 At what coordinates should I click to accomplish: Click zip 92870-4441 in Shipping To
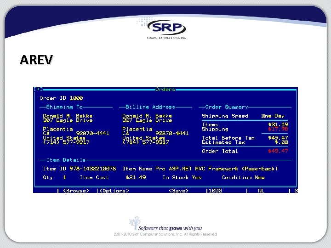[x=92, y=133]
